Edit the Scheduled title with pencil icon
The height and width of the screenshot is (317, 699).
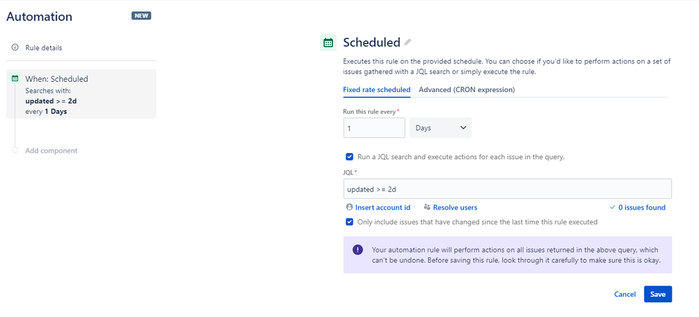(x=407, y=43)
